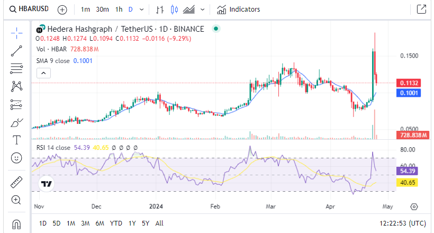Click the add symbol plus icon
This screenshot has height=233, width=434.
(62, 10)
